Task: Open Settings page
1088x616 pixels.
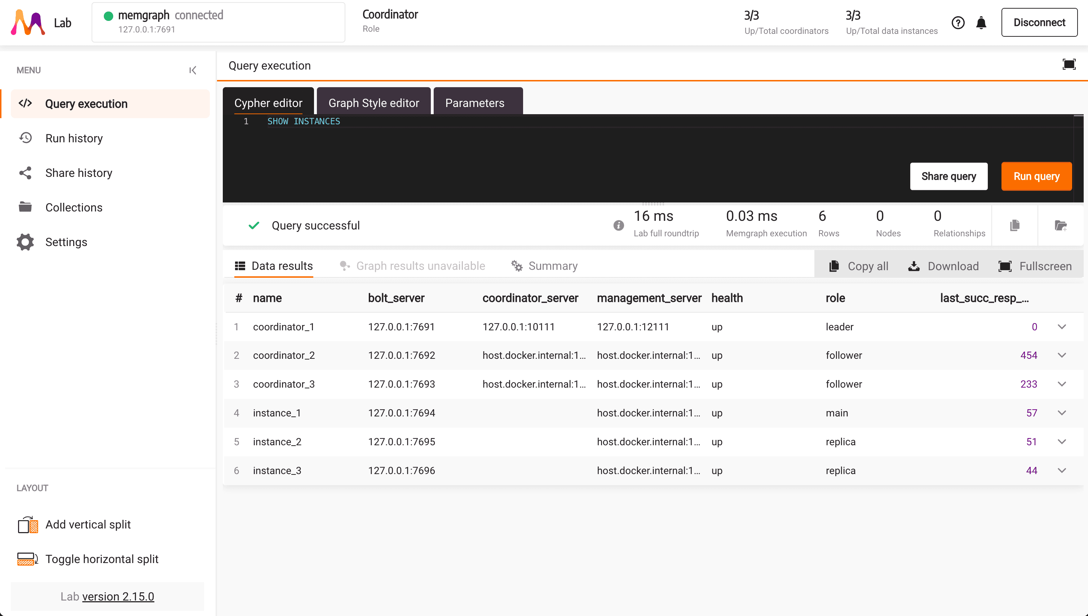Action: [66, 242]
